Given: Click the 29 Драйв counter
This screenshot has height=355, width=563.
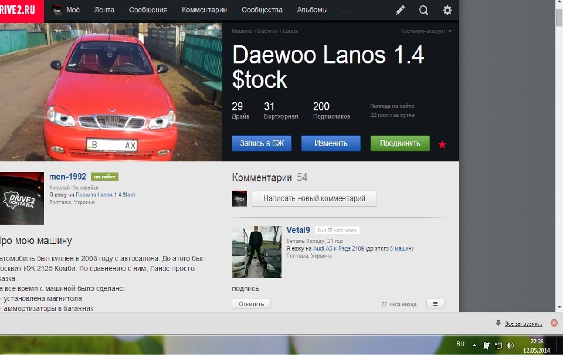Looking at the screenshot, I should 240,110.
